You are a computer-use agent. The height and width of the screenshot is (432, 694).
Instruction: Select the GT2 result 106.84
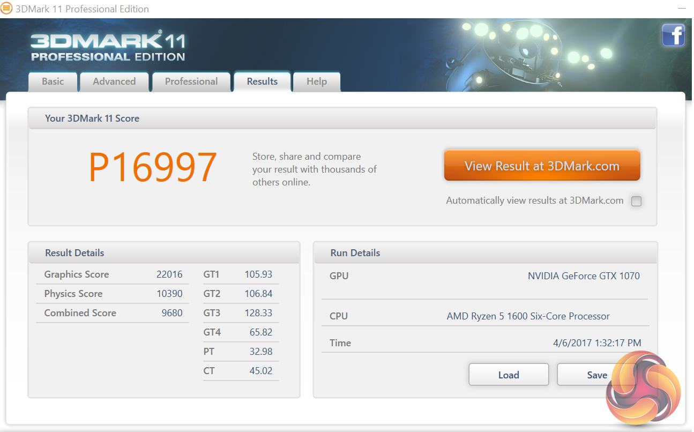pos(258,294)
